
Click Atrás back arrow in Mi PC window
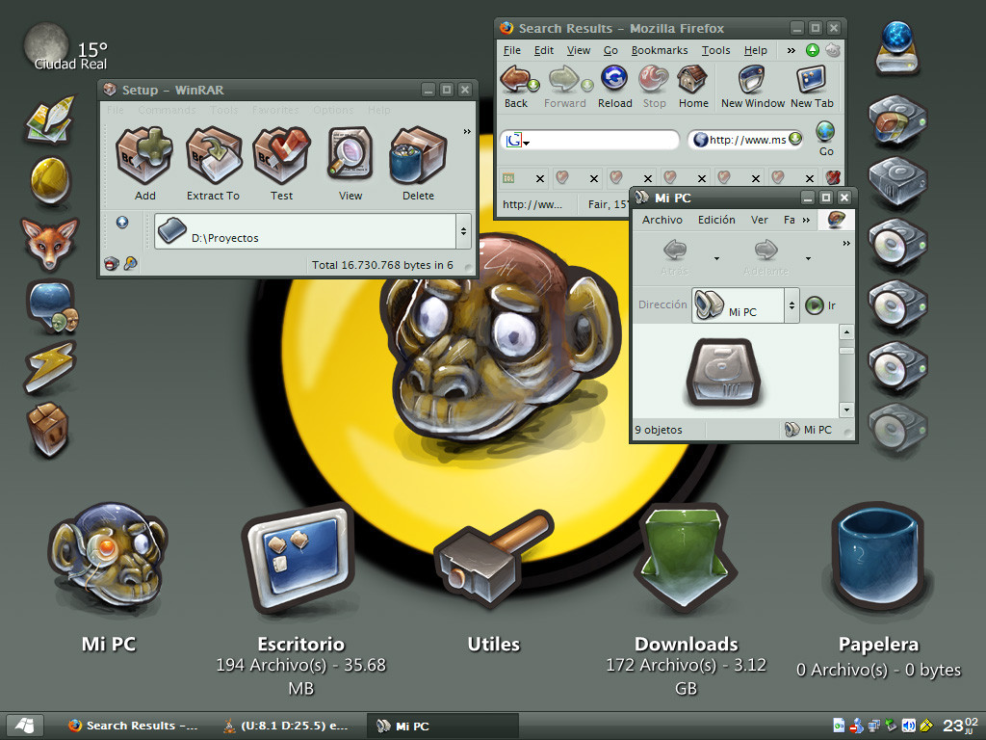pyautogui.click(x=675, y=250)
